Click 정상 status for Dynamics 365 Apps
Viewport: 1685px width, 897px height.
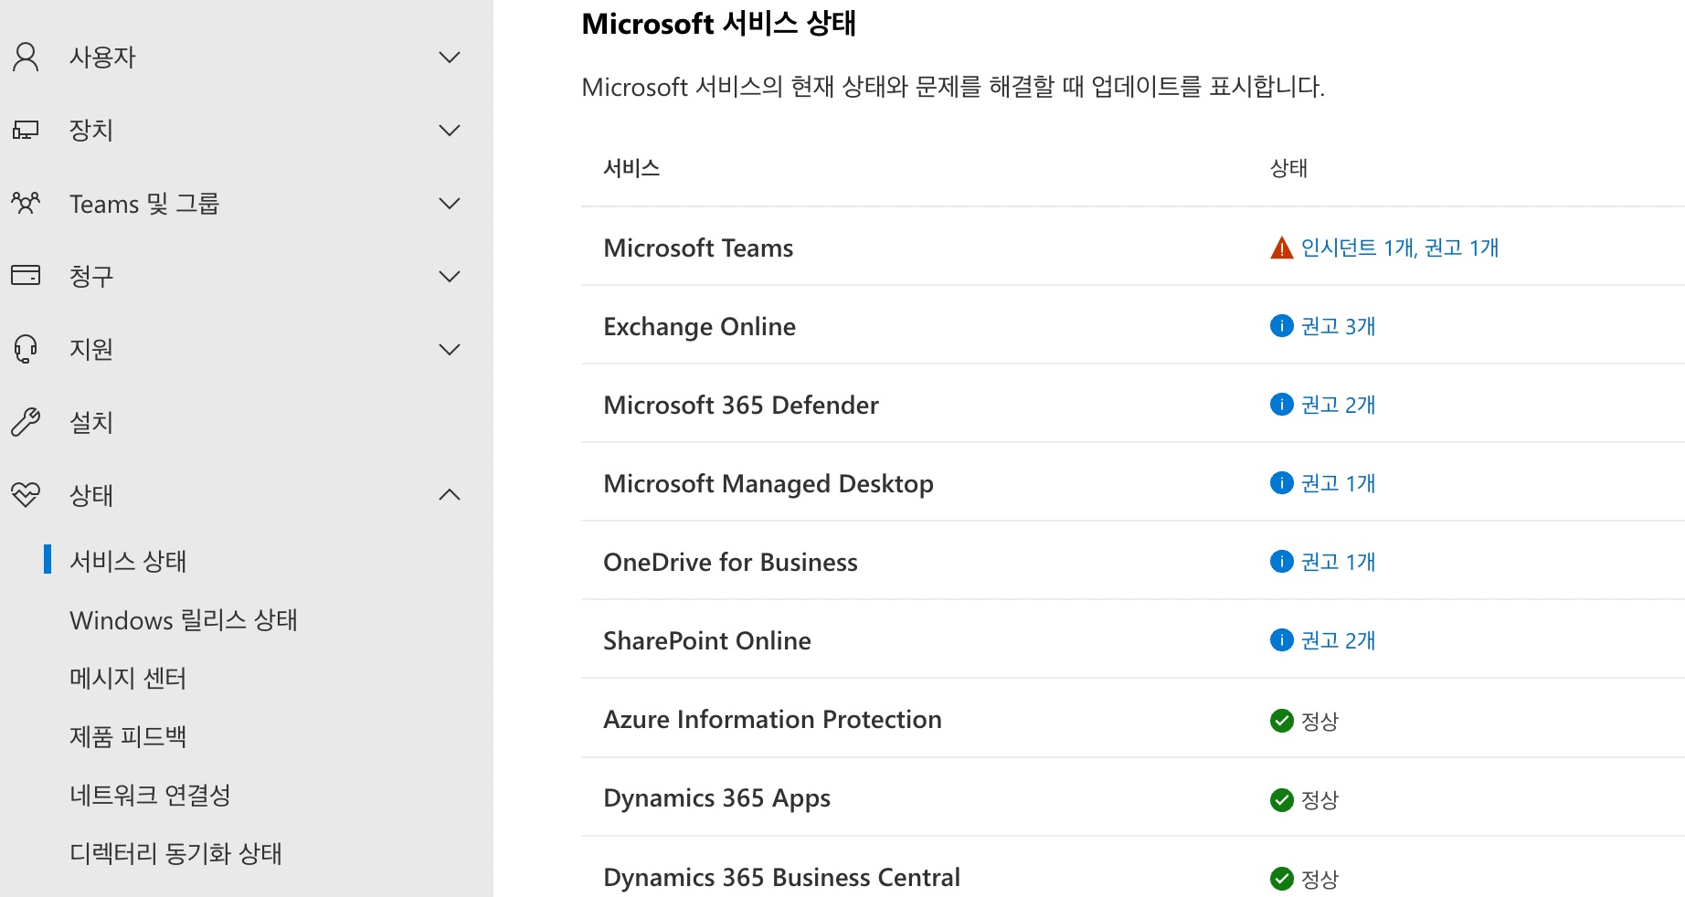click(x=1319, y=799)
